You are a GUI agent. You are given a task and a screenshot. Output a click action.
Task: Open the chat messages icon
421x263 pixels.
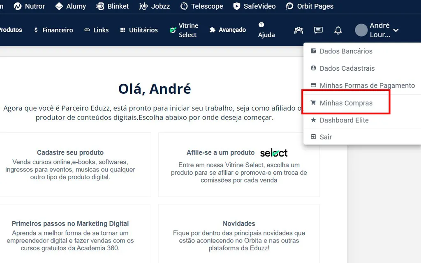318,30
